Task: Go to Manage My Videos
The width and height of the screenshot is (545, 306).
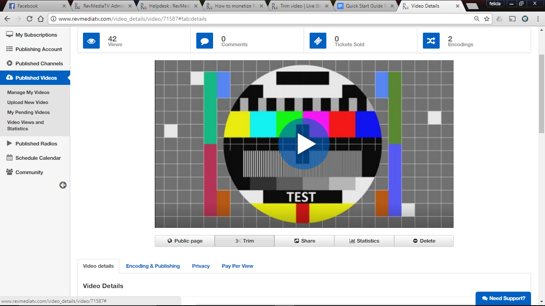Action: click(28, 92)
